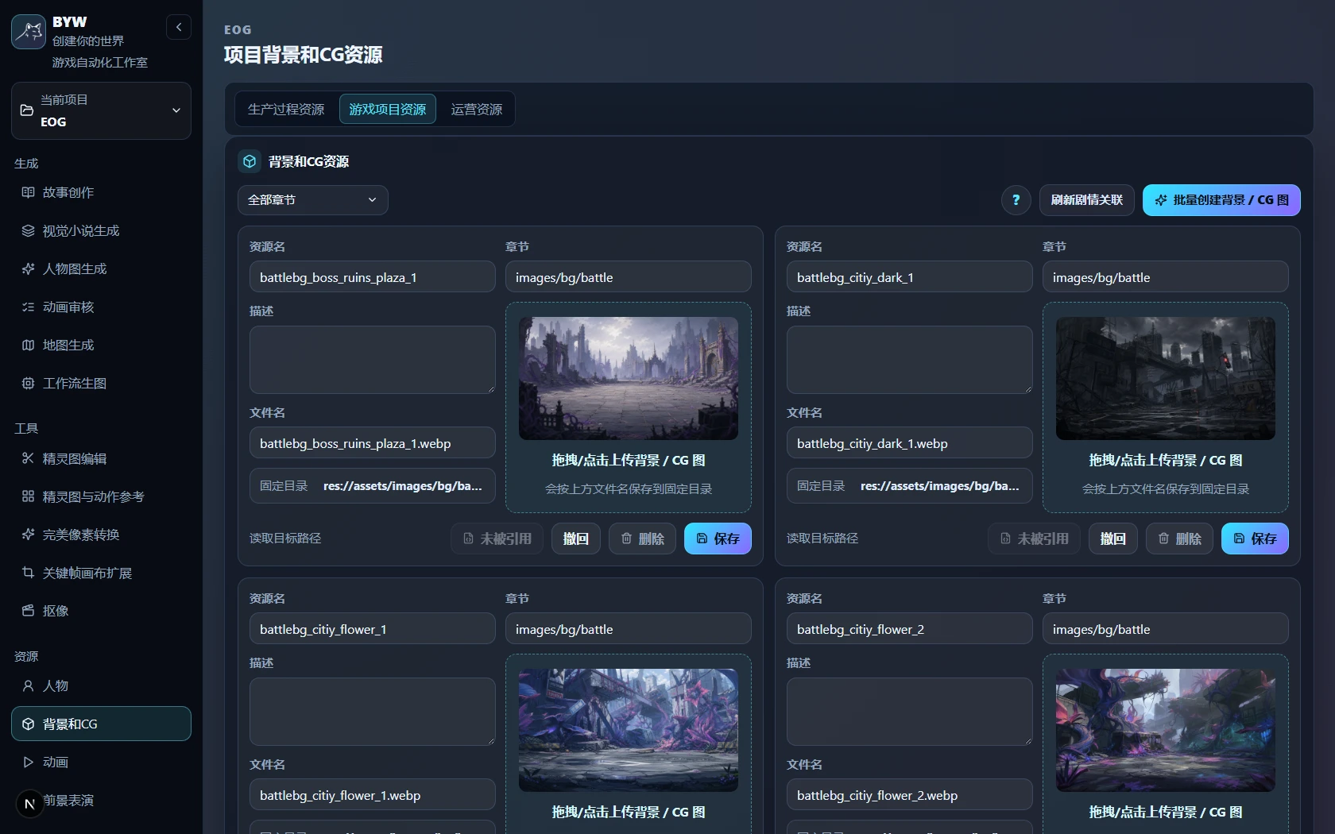
Task: Click 批量创建背景 / CG 图 button
Action: coord(1221,200)
